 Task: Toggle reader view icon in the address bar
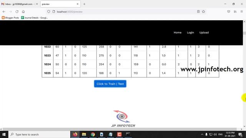tap(198, 11)
